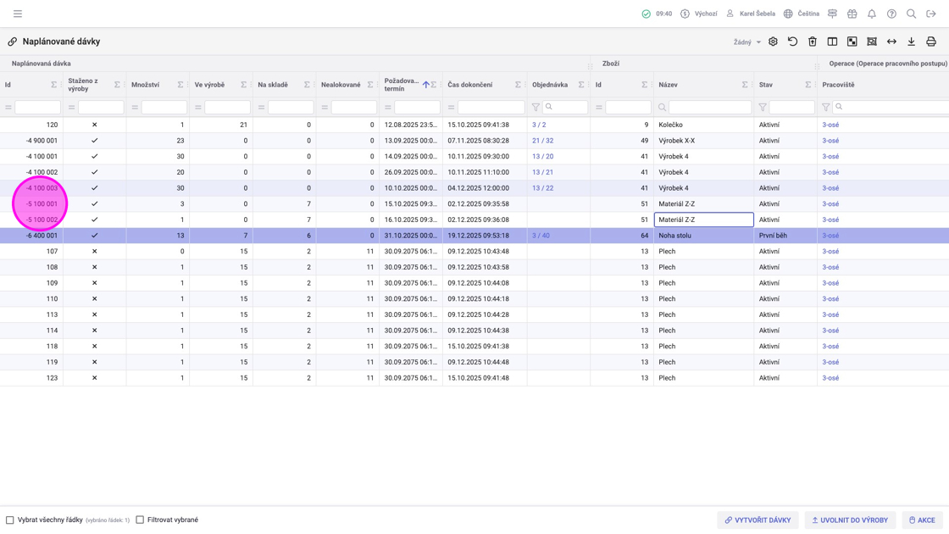Click the logout icon in top bar
Screen dimensions: 949x534
click(930, 14)
